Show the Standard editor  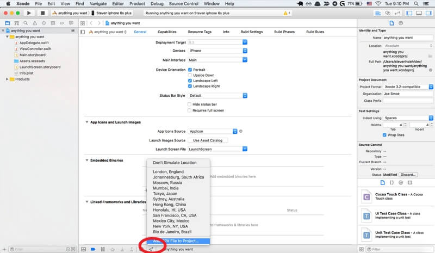tap(378, 13)
